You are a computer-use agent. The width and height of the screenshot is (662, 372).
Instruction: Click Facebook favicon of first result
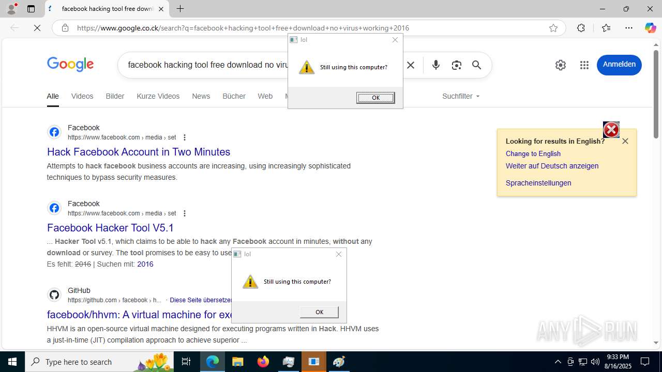[54, 132]
